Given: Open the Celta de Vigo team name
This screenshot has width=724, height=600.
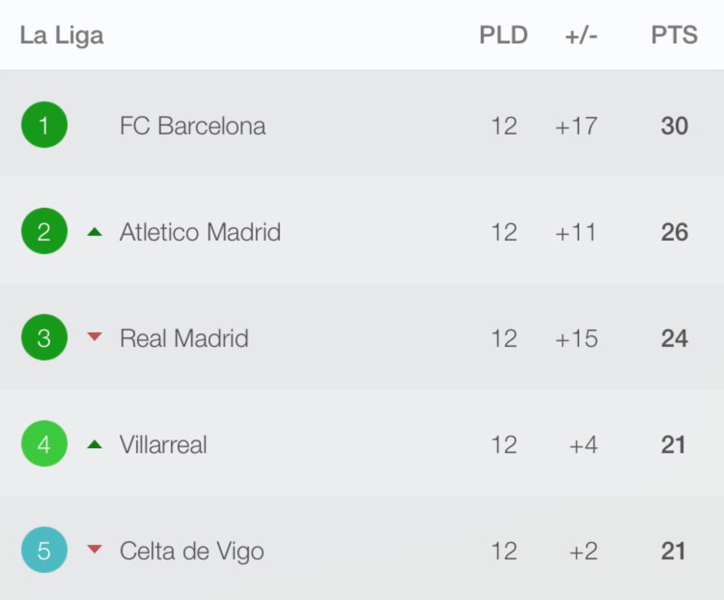Looking at the screenshot, I should click(192, 551).
